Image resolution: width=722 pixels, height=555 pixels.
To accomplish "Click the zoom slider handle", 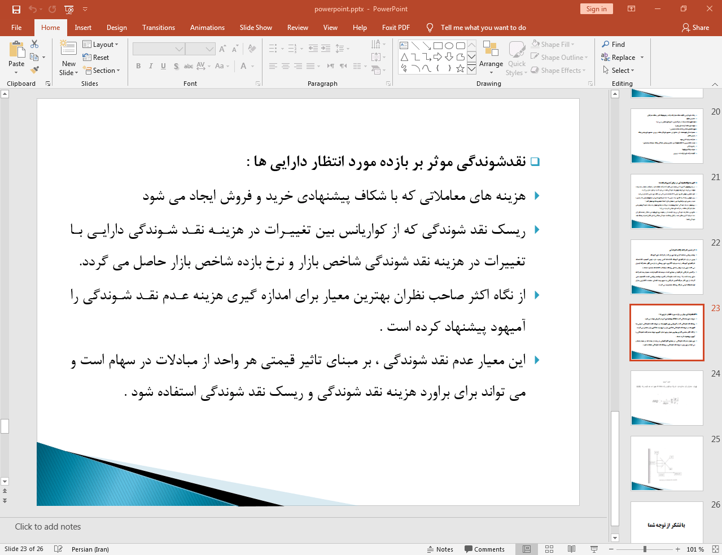I will [645, 549].
